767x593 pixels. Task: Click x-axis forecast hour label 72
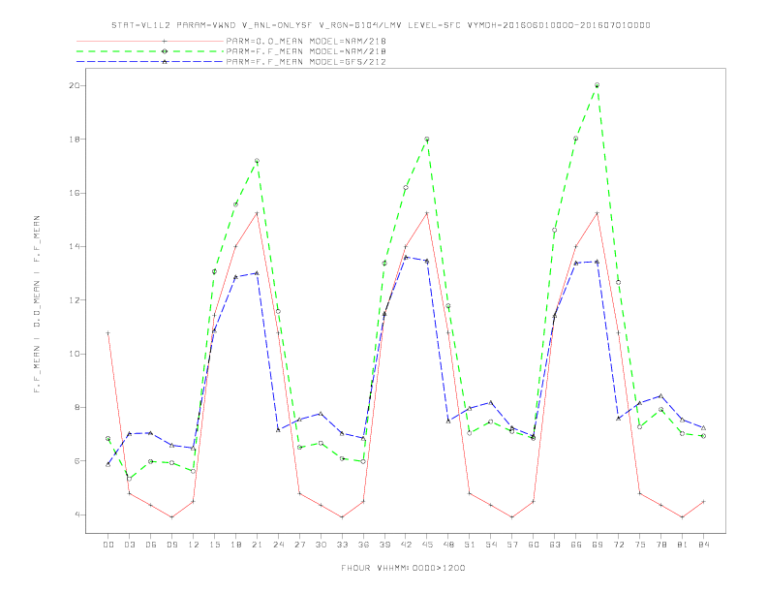coord(619,545)
